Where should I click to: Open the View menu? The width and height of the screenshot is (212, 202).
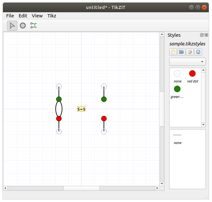click(37, 15)
